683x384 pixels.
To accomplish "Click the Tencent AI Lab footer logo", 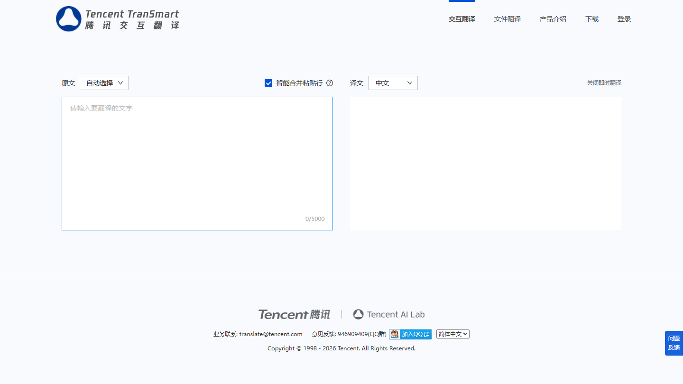I will tap(389, 314).
